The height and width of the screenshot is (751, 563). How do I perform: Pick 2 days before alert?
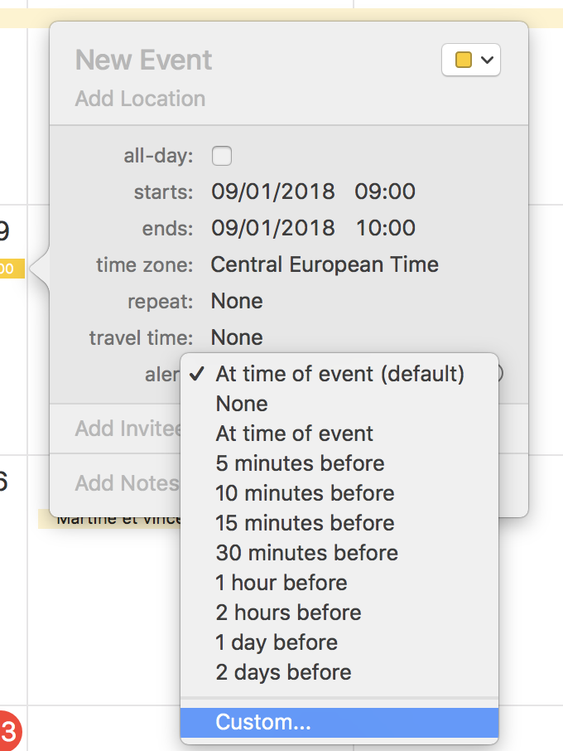[x=339, y=672]
